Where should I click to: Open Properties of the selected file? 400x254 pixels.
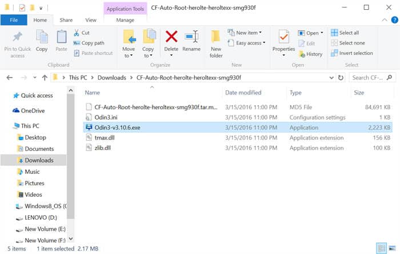pyautogui.click(x=283, y=41)
